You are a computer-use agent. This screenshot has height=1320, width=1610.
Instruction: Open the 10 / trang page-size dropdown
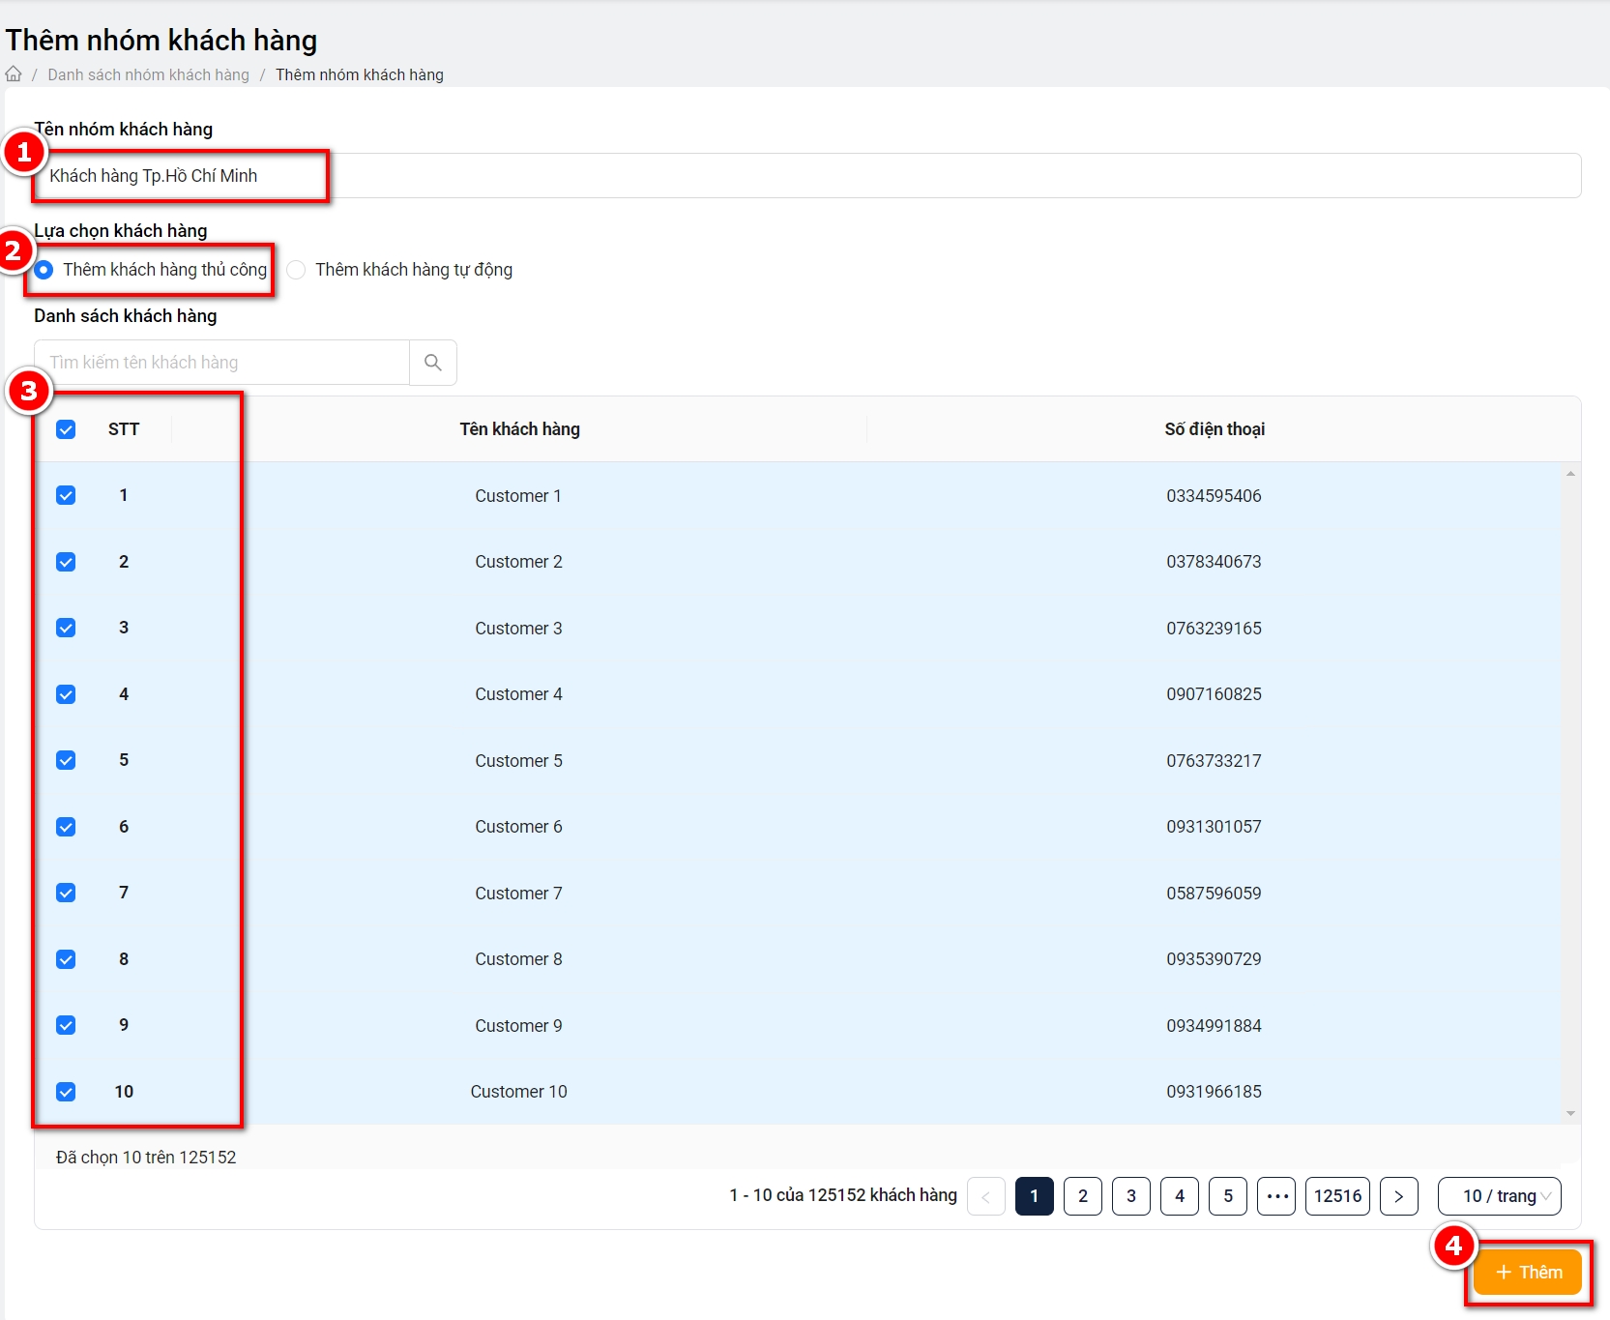click(x=1499, y=1196)
